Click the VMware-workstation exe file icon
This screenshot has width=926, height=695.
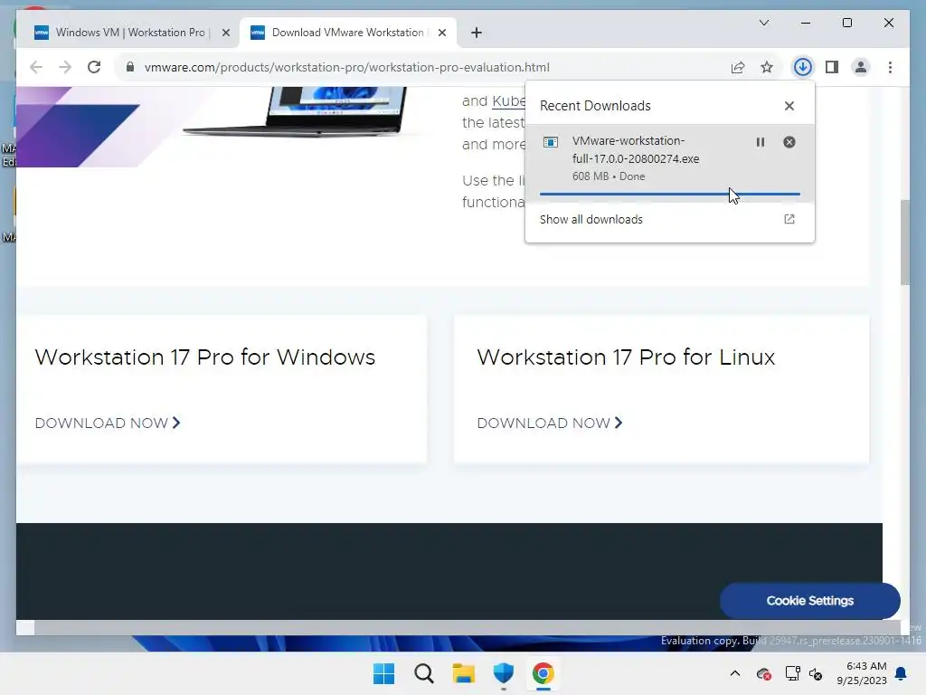pyautogui.click(x=551, y=142)
